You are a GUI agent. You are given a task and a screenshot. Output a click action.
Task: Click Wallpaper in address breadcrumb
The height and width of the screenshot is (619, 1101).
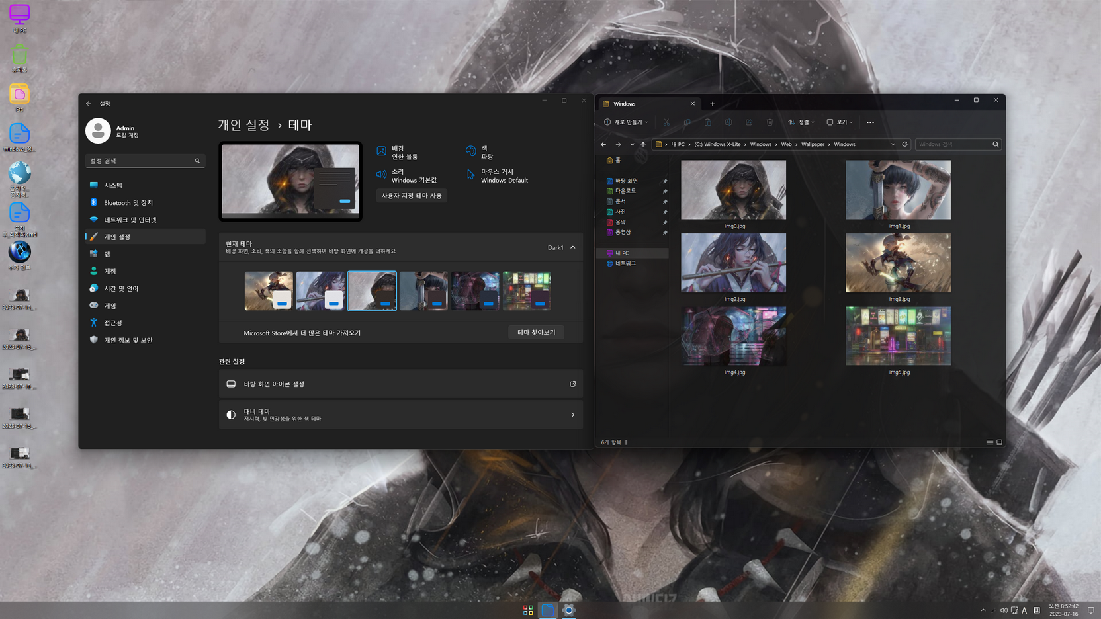813,144
